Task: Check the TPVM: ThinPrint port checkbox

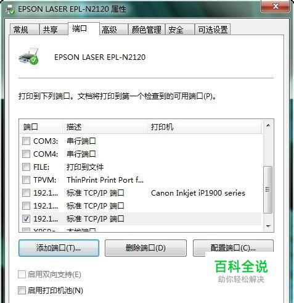Action: tap(26, 180)
